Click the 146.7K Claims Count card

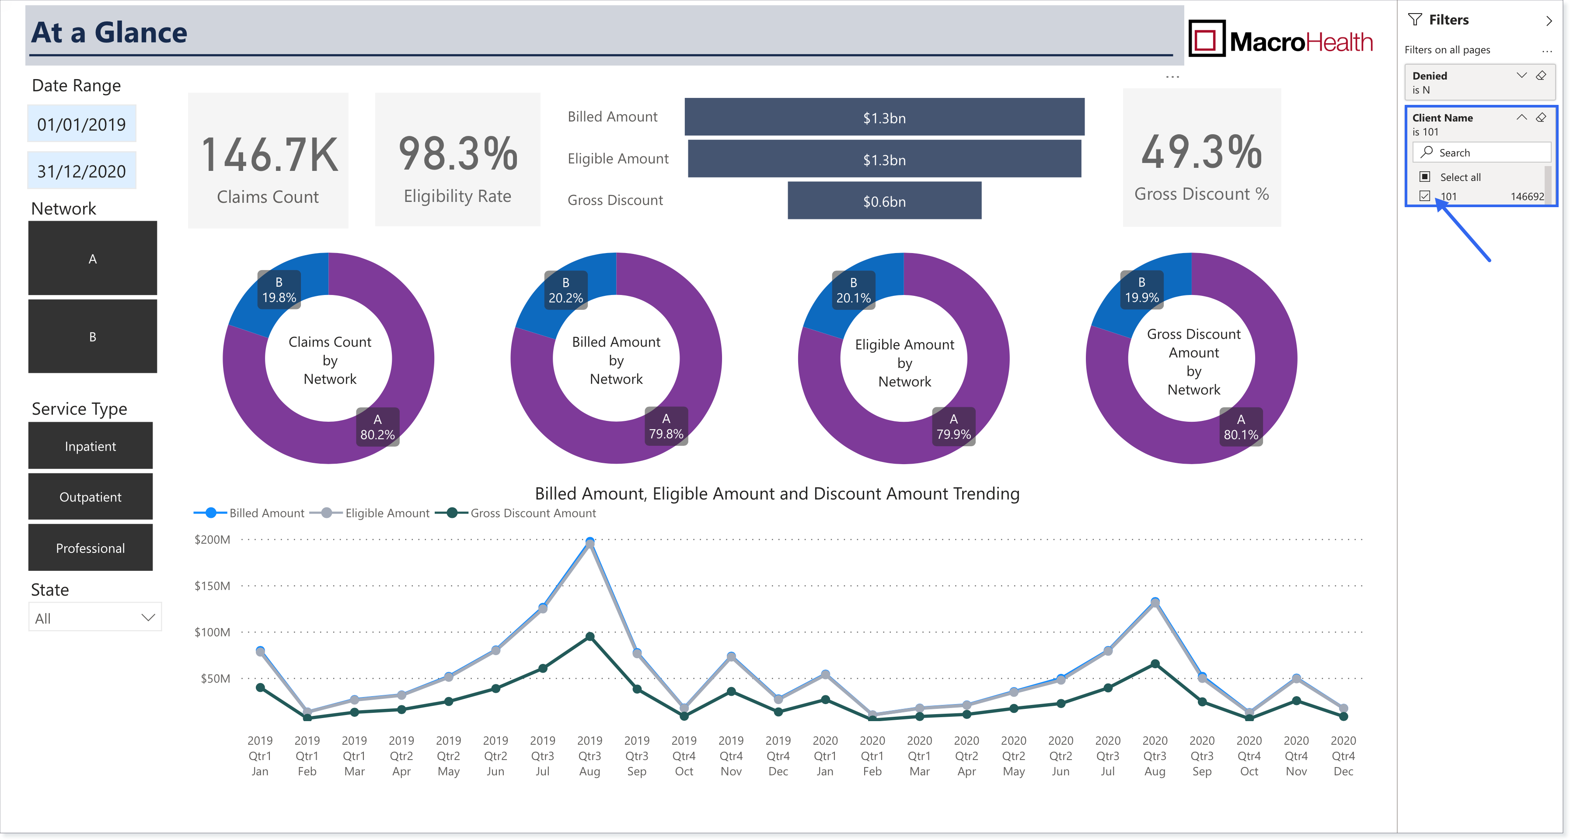click(x=268, y=160)
